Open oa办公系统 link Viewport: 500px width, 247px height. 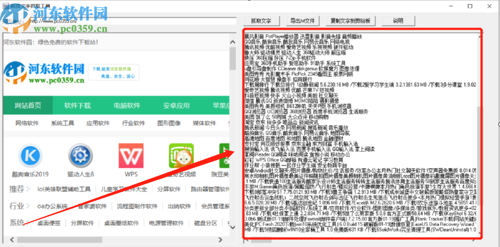52,206
